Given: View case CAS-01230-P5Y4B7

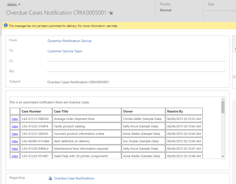Looking at the screenshot, I should coord(15,156).
